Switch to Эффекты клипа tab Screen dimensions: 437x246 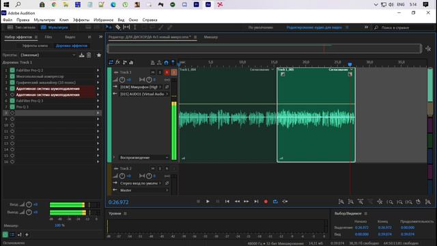[x=35, y=46]
